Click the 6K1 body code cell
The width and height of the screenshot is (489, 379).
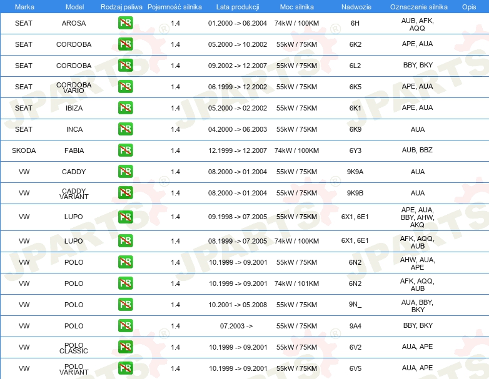pyautogui.click(x=355, y=108)
